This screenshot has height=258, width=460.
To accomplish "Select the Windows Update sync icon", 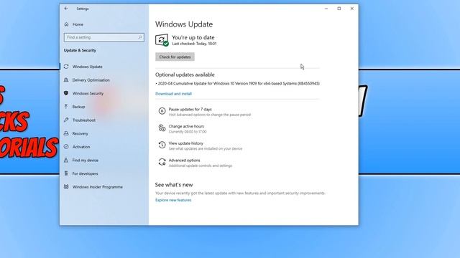I will (66, 67).
